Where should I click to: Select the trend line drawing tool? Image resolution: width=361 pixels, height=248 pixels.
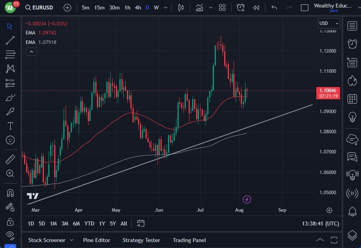click(10, 40)
